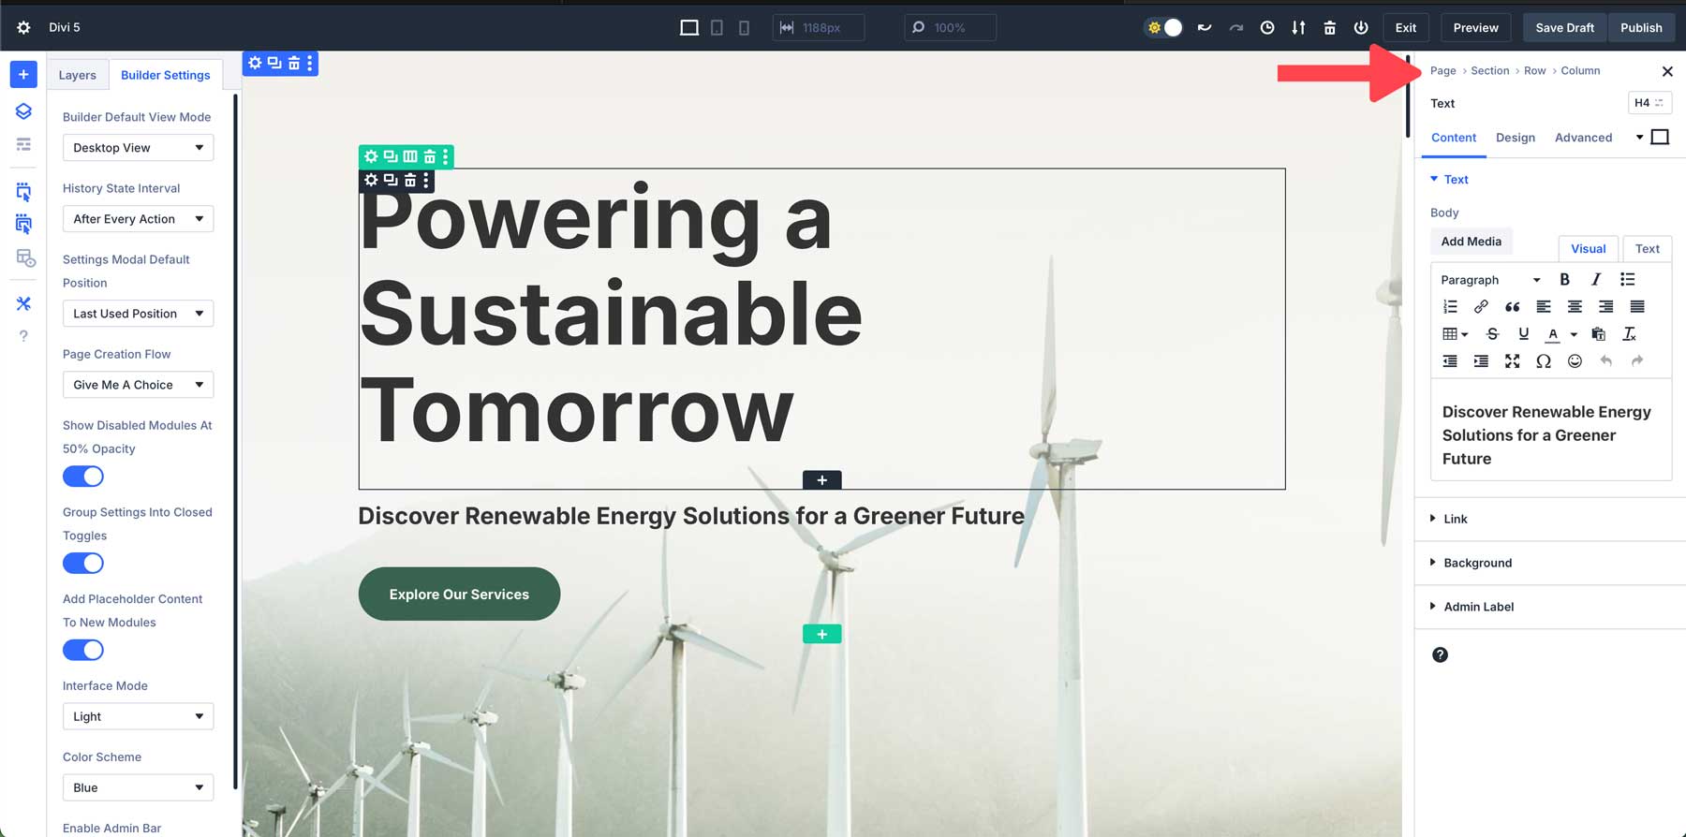Choose text color from the A swatch
The width and height of the screenshot is (1686, 837).
[x=1553, y=334]
